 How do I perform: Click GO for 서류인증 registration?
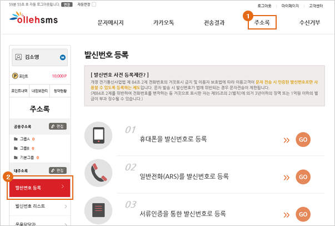[x=303, y=214]
